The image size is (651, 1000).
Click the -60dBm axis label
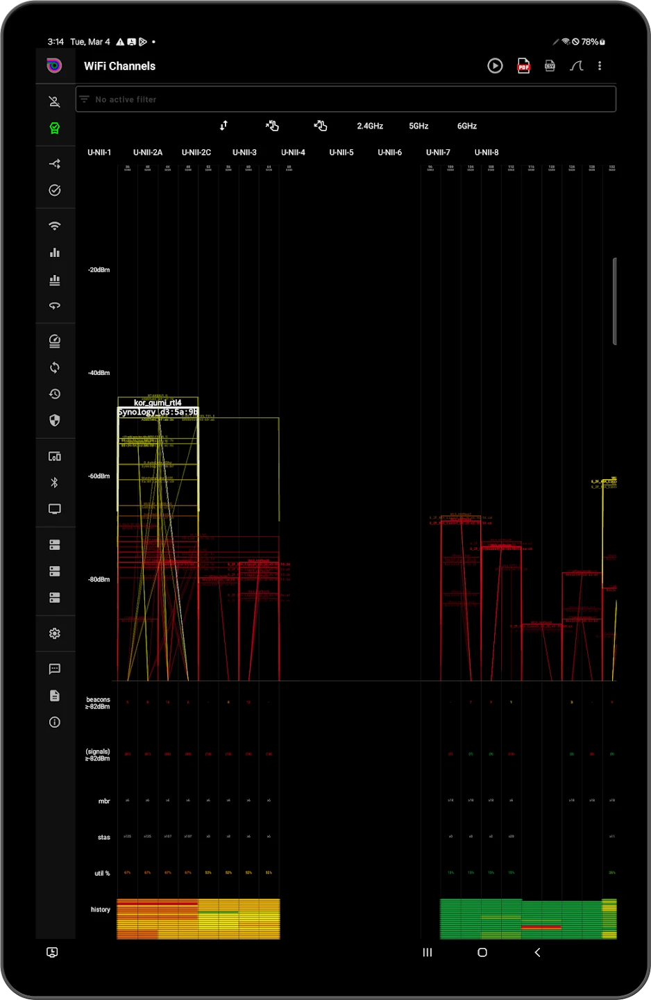pyautogui.click(x=99, y=476)
